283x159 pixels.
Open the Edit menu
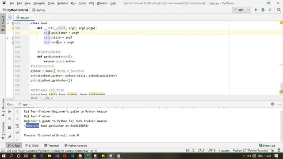(19, 3)
